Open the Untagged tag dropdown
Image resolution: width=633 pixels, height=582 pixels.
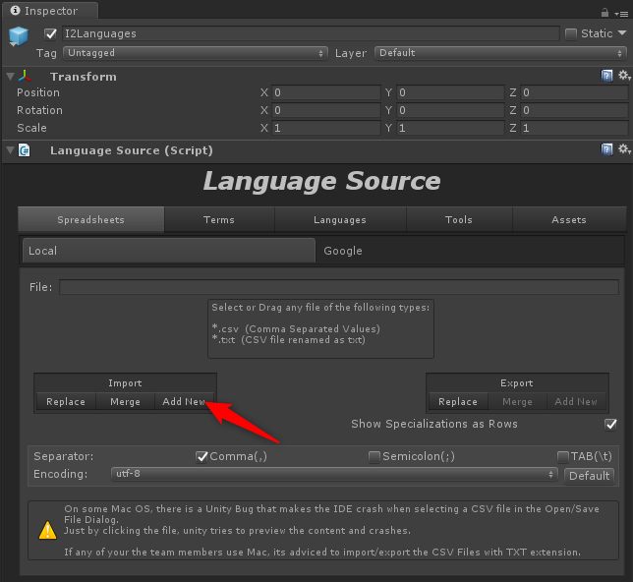(195, 53)
